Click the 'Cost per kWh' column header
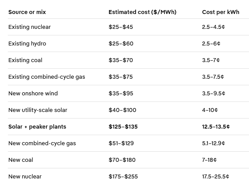The image size is (249, 192). (x=221, y=12)
